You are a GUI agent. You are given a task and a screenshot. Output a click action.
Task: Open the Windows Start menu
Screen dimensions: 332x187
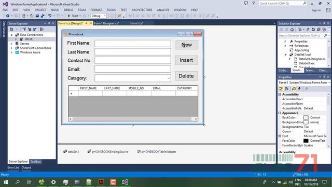[6, 182]
